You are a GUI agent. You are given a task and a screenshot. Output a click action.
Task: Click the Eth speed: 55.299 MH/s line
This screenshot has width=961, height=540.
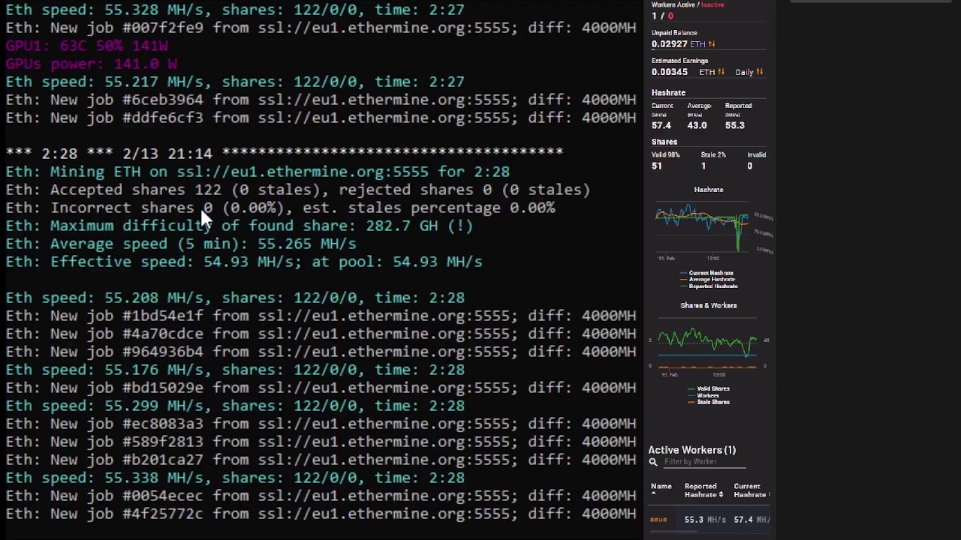tap(235, 406)
